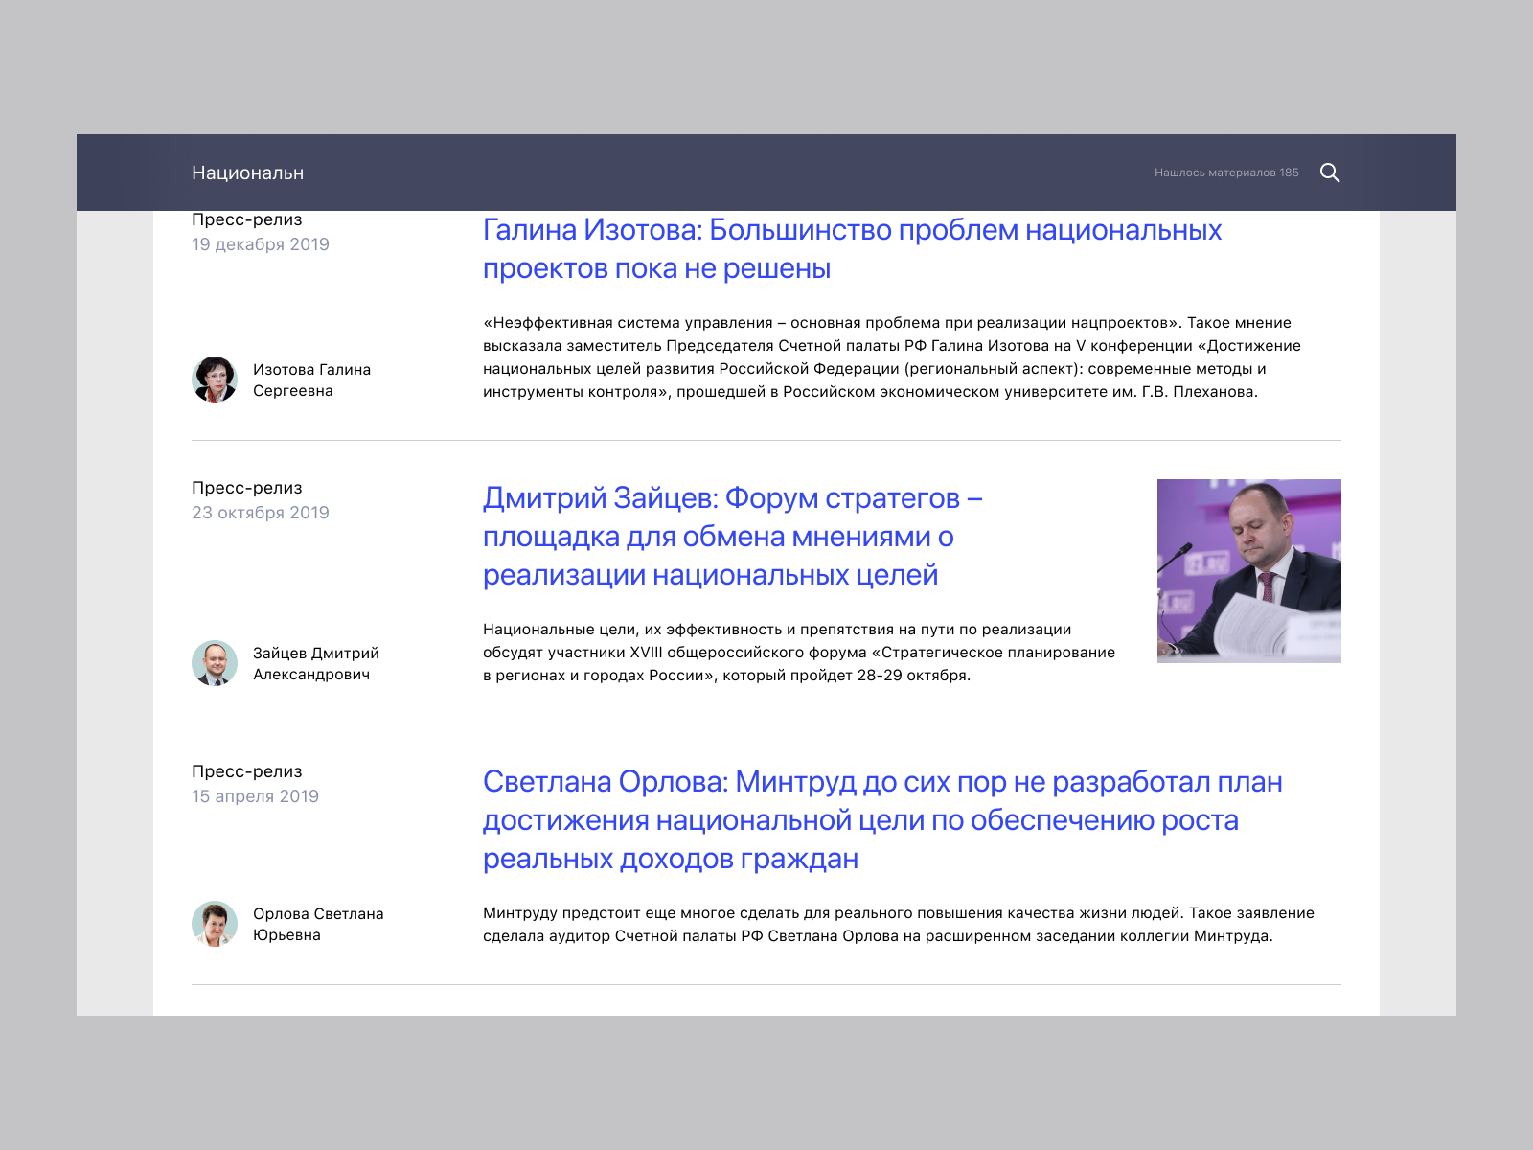Click the Пресс-релиз label above 23 октября 2019
This screenshot has width=1533, height=1150.
[246, 488]
